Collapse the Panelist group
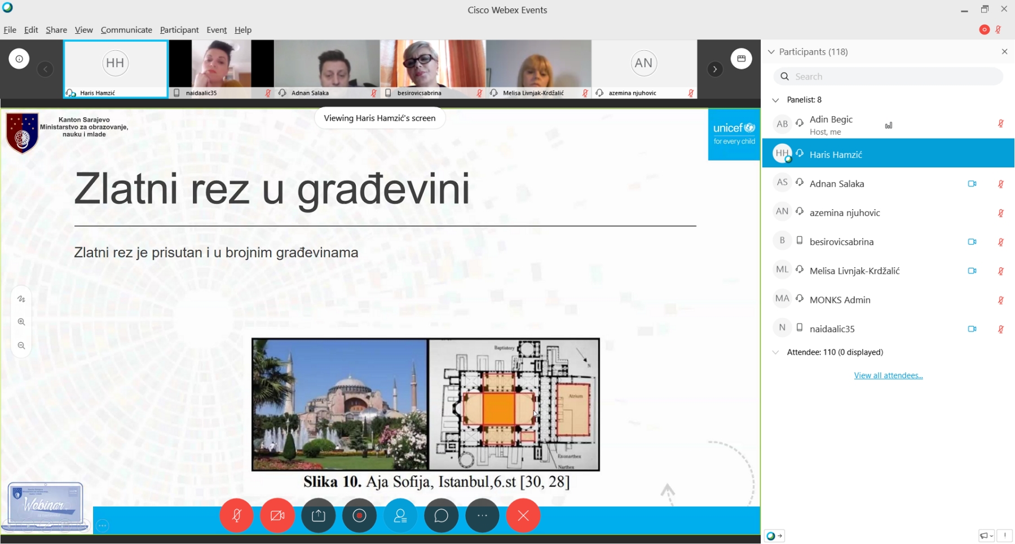Screen dimensions: 1015x544 [x=775, y=100]
